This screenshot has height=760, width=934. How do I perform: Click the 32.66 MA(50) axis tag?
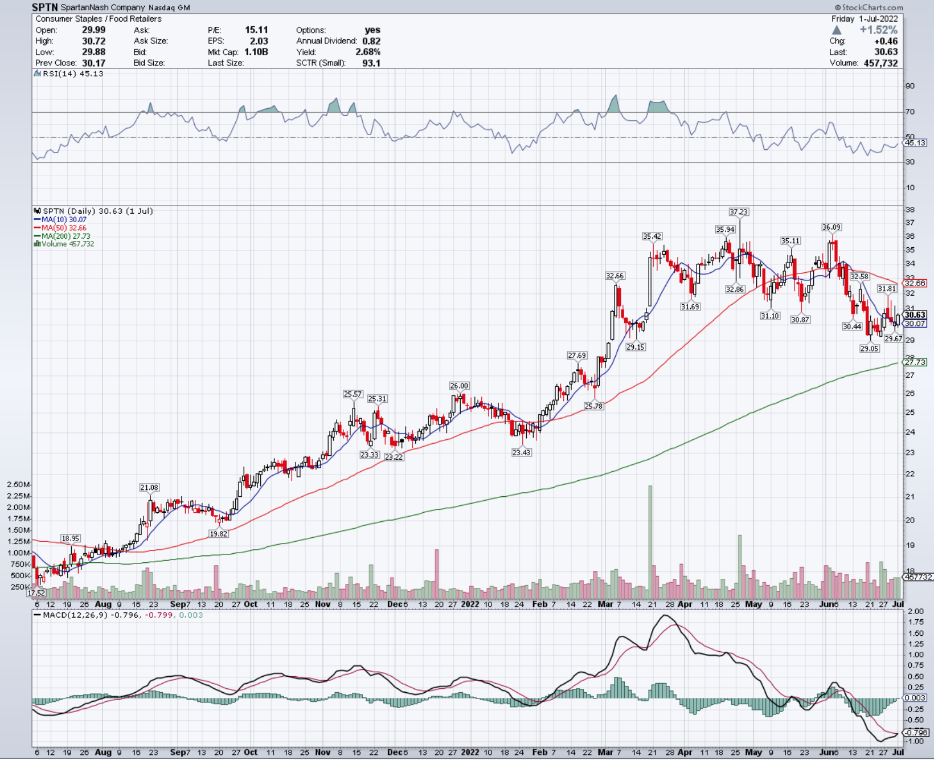click(x=915, y=283)
